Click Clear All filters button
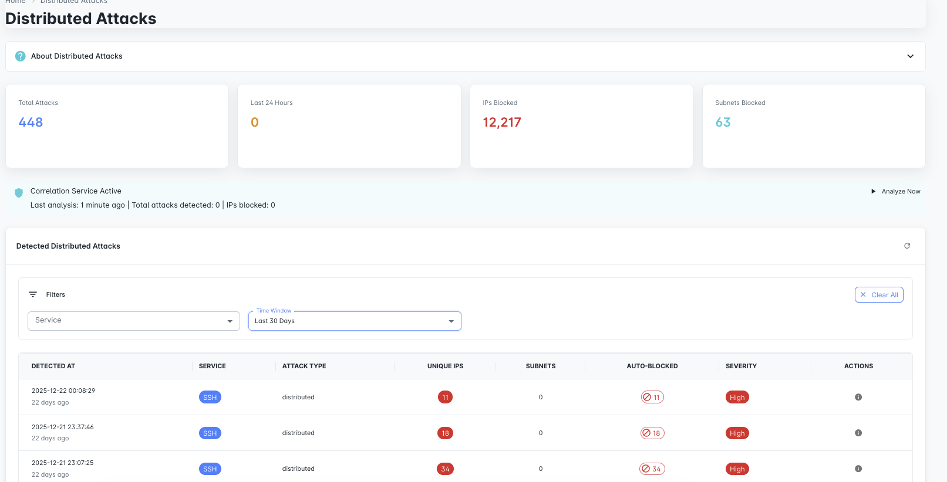947x482 pixels. (x=879, y=295)
